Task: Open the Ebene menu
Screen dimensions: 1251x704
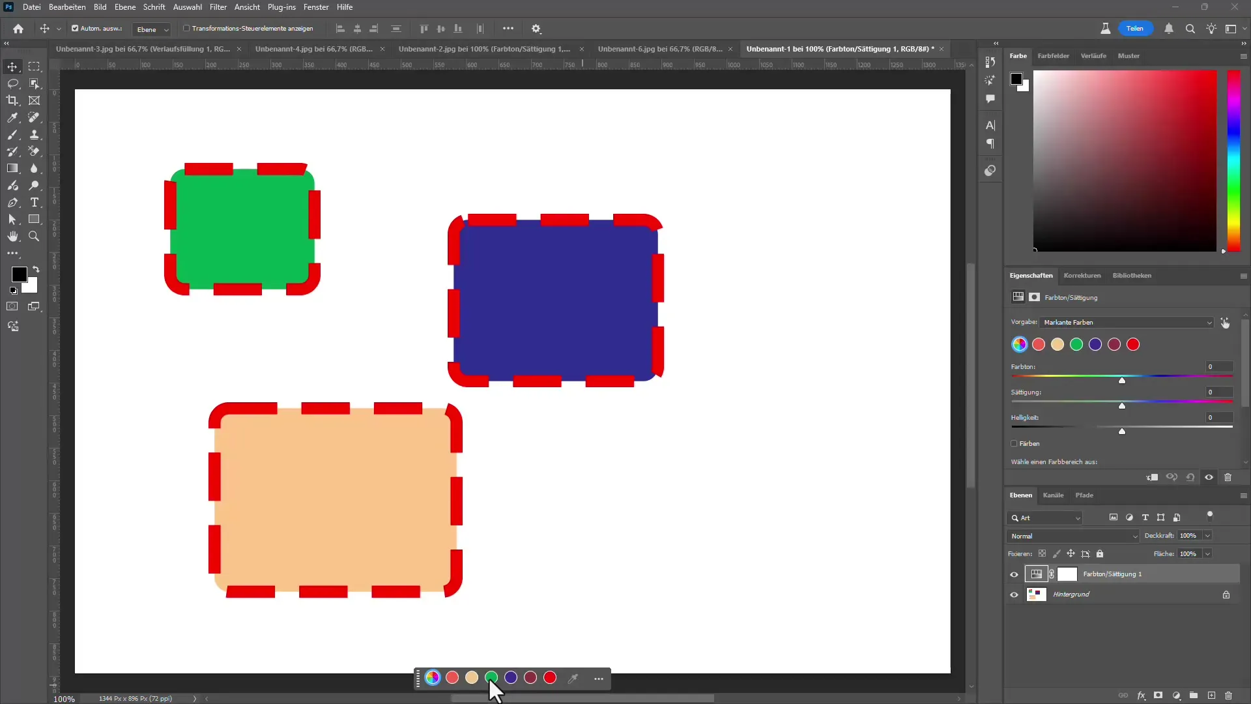Action: click(125, 7)
